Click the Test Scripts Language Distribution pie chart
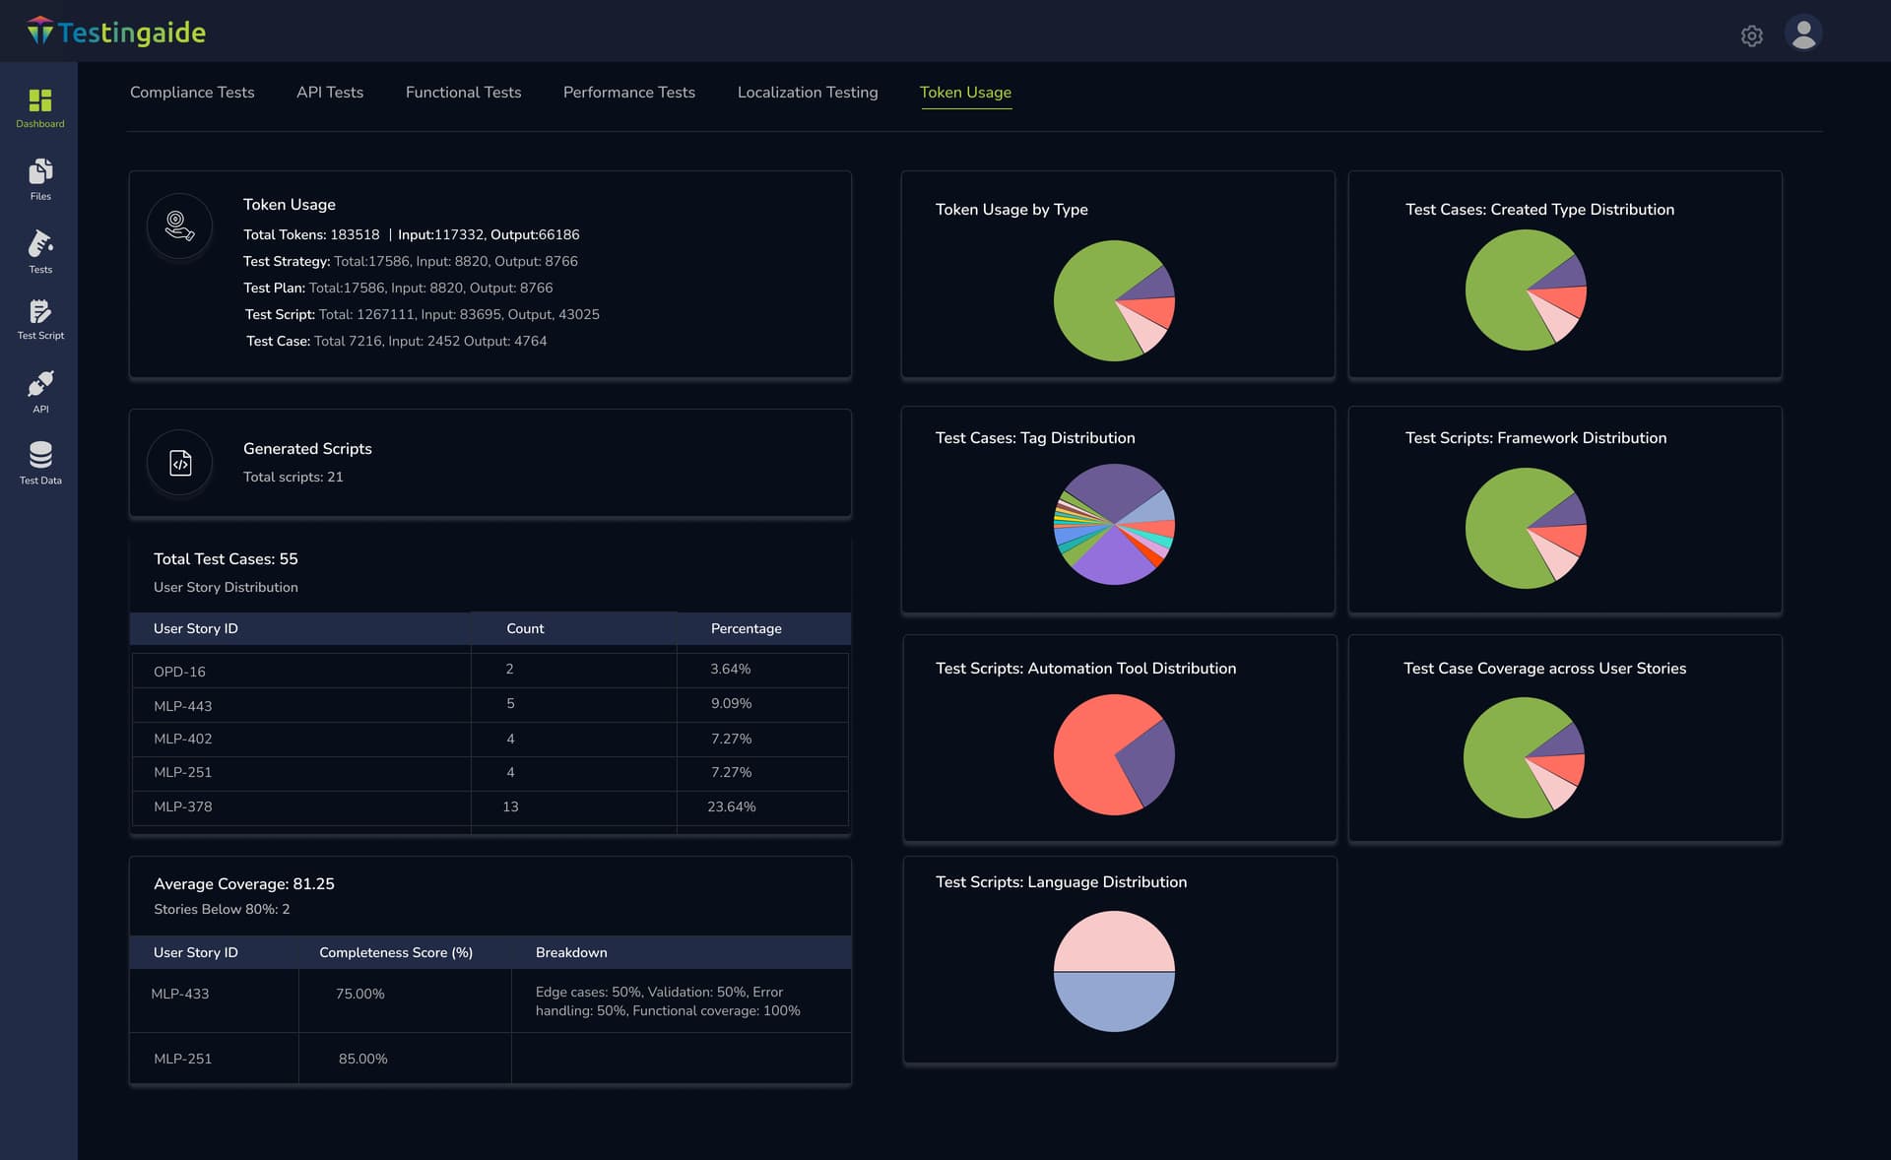 (x=1114, y=972)
